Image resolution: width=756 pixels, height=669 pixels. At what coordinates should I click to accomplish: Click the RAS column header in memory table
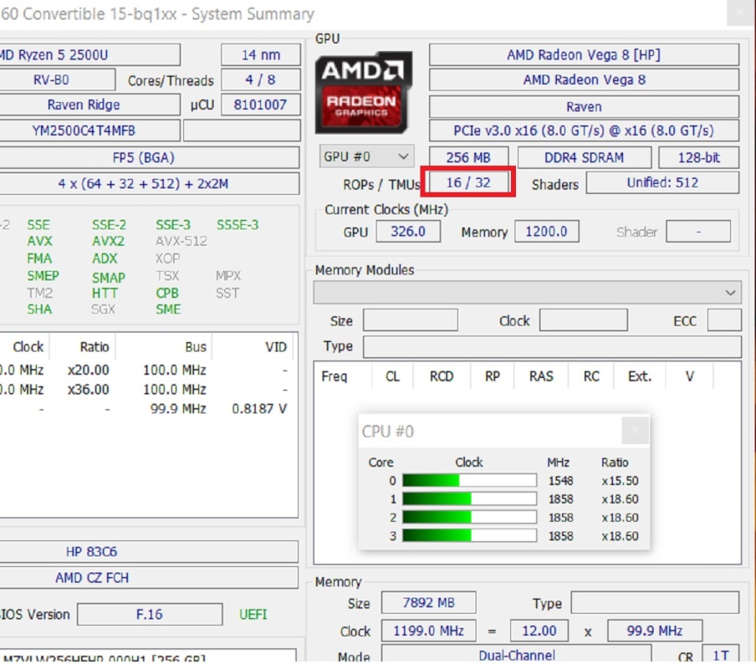point(541,376)
